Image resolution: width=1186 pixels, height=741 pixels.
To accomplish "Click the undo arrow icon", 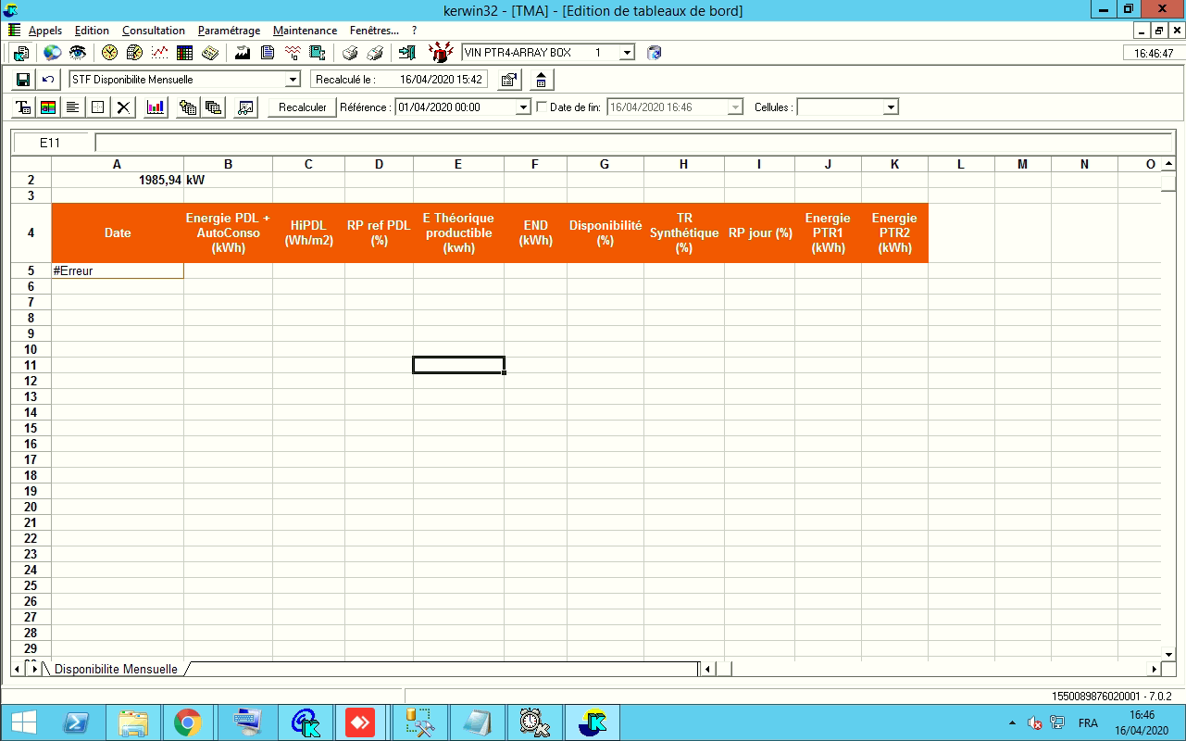I will tap(48, 80).
